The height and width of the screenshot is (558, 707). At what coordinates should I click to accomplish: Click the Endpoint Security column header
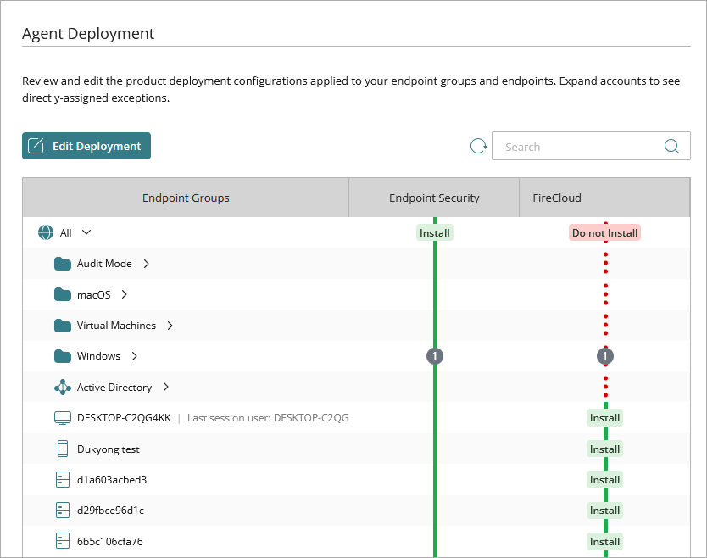click(x=434, y=198)
